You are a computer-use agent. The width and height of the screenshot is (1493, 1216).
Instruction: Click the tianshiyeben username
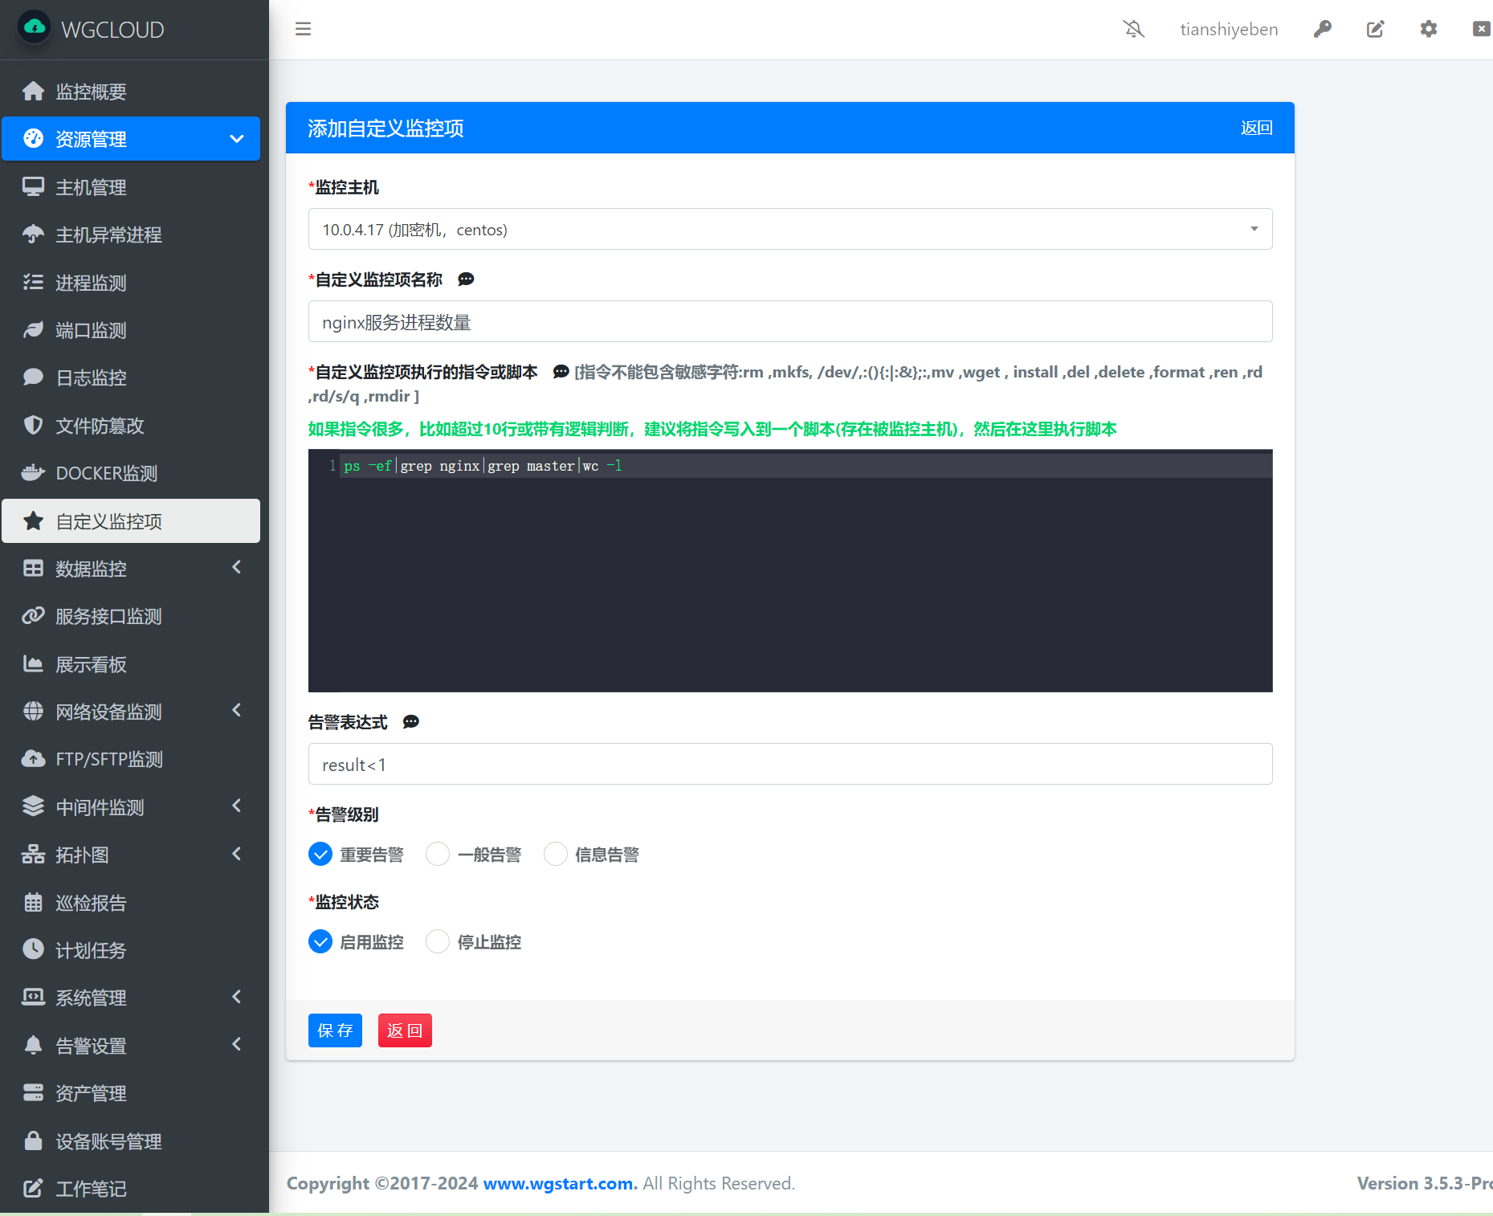point(1229,29)
